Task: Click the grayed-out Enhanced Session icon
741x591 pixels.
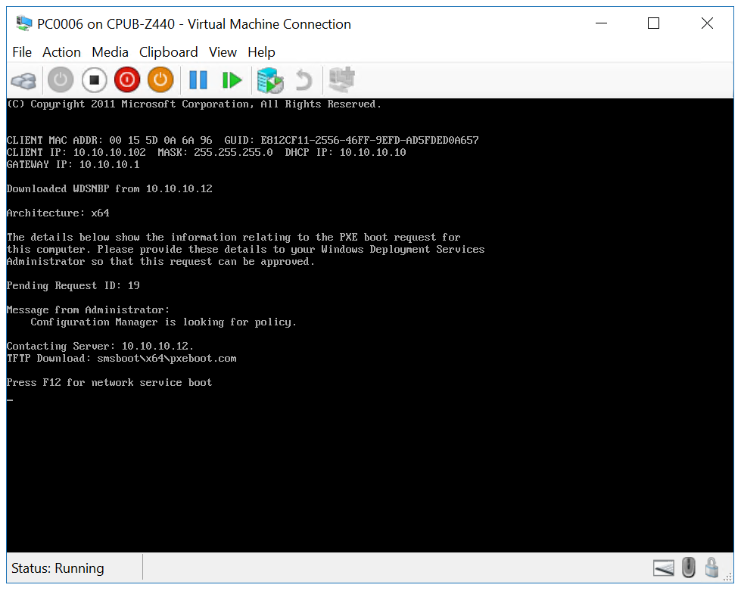Action: pyautogui.click(x=340, y=79)
